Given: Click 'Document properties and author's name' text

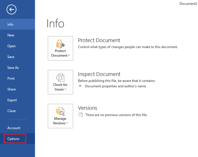Looking at the screenshot, I should point(115,86).
